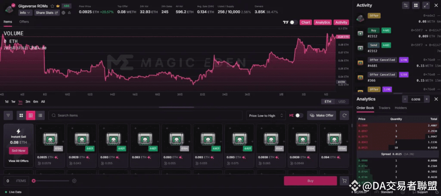Toggle the TradingView chart switch
The width and height of the screenshot is (441, 196).
click(x=294, y=22)
